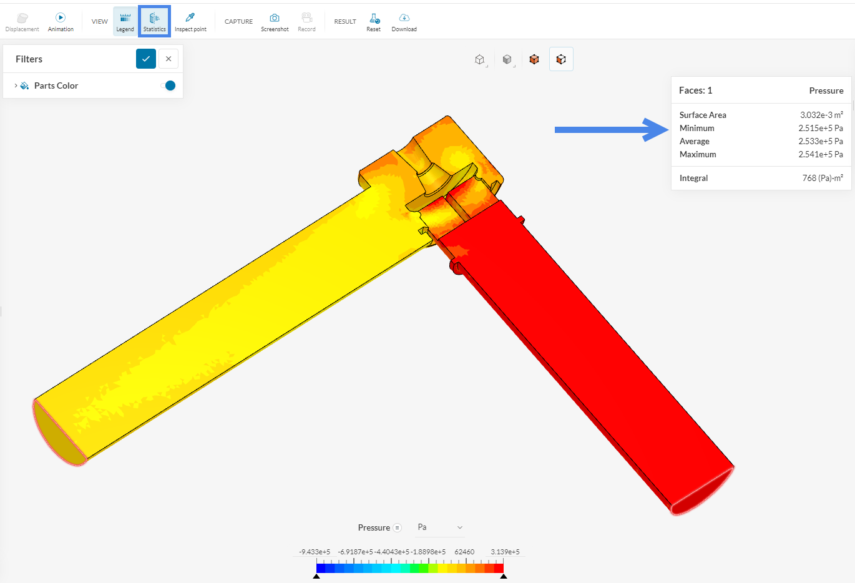
Task: Reset the result view
Action: [x=373, y=21]
